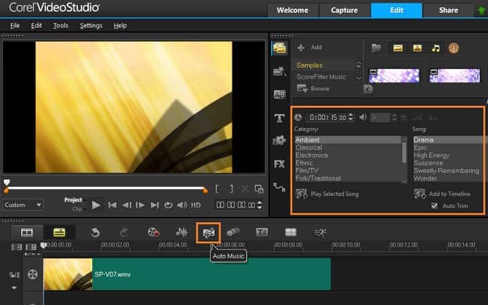488x305 pixels.
Task: Open the Custom aspect ratio dropdown
Action: pos(23,205)
